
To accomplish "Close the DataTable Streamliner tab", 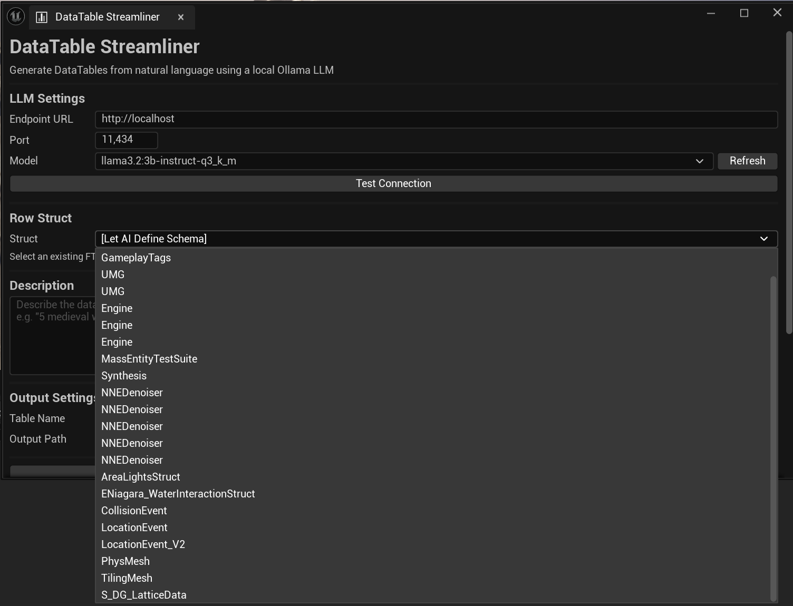I will 181,17.
